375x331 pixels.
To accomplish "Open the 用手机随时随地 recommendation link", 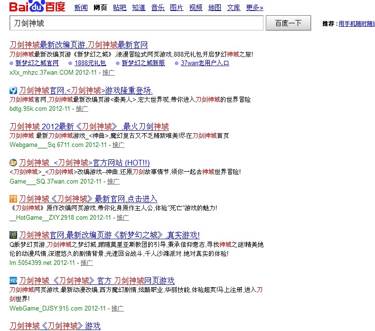I will tap(356, 23).
